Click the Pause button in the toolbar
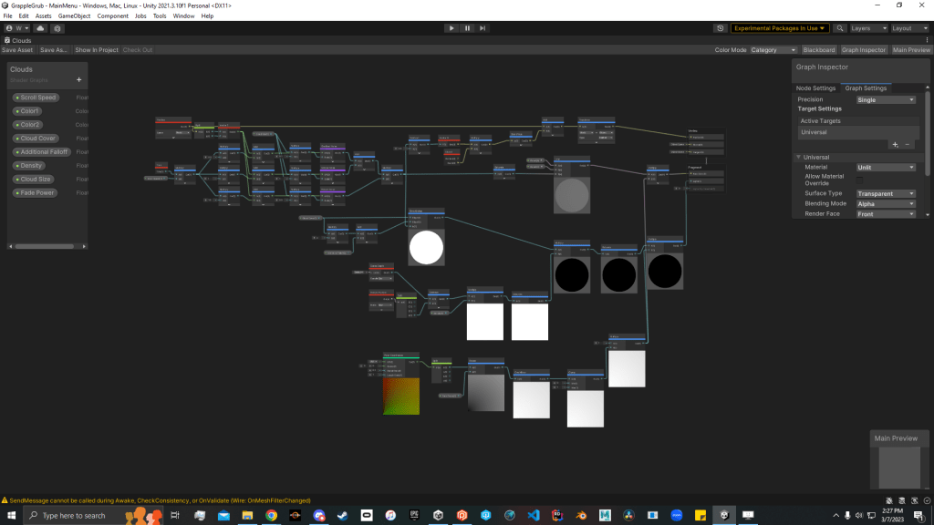The width and height of the screenshot is (934, 525). (467, 28)
